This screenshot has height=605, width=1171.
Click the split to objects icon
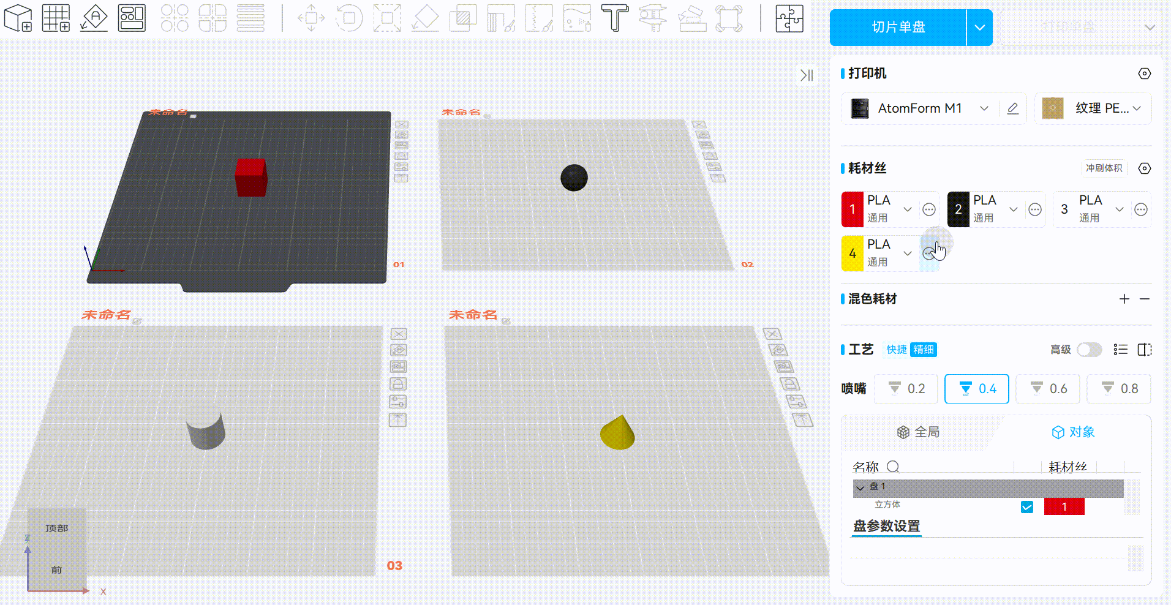point(175,18)
